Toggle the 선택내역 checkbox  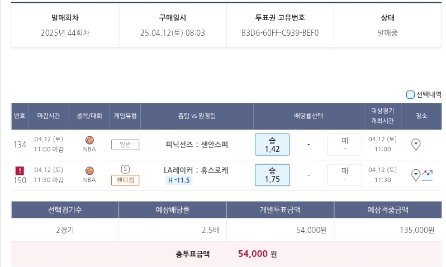410,94
